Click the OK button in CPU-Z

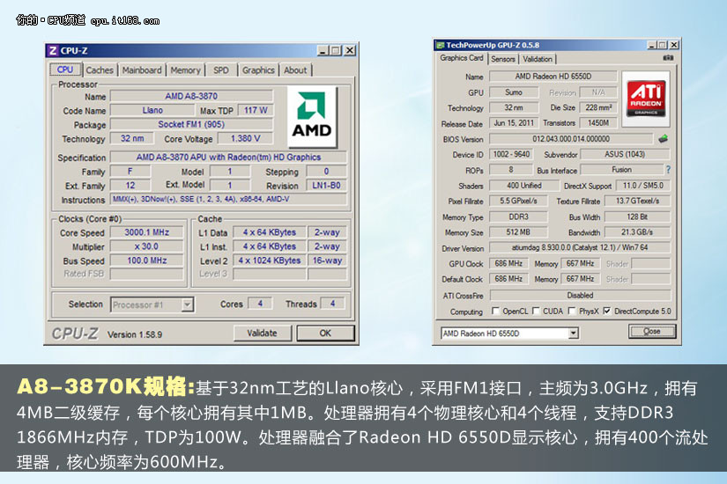tap(325, 333)
